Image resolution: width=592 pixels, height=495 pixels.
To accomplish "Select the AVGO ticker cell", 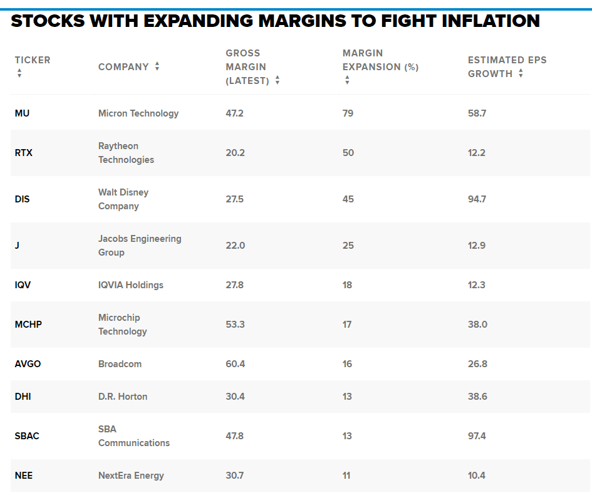I will tap(28, 364).
